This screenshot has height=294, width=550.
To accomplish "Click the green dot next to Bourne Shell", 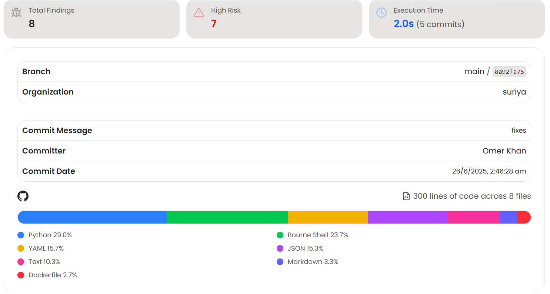I will coord(280,235).
